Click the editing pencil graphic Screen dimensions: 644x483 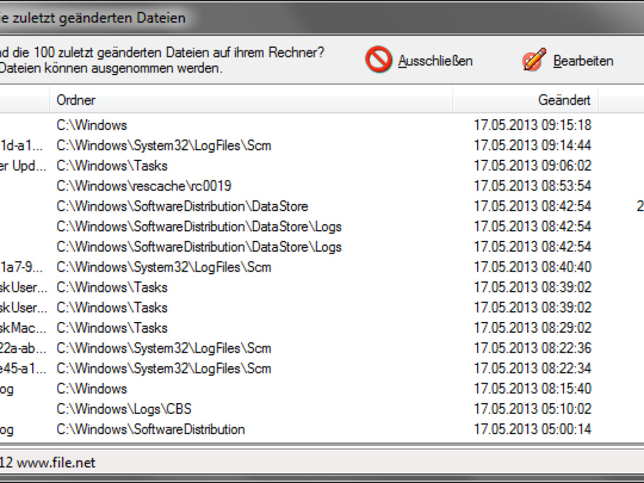click(532, 59)
